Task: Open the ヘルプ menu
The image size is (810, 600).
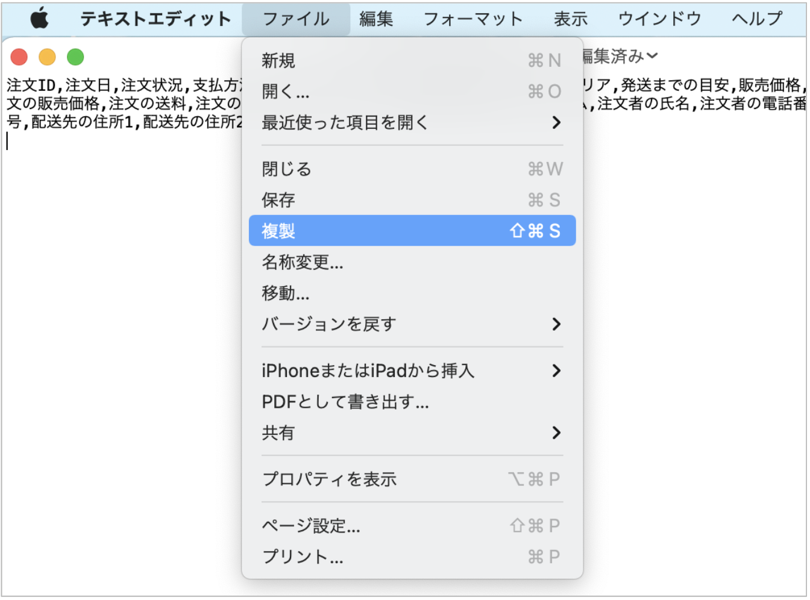Action: [x=757, y=19]
